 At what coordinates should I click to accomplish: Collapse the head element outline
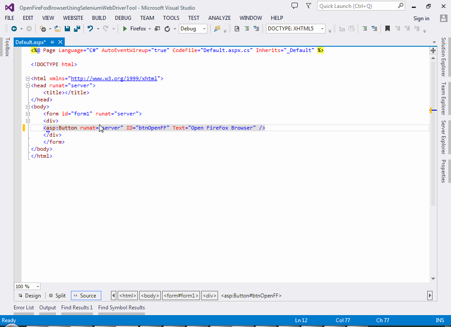click(x=28, y=85)
